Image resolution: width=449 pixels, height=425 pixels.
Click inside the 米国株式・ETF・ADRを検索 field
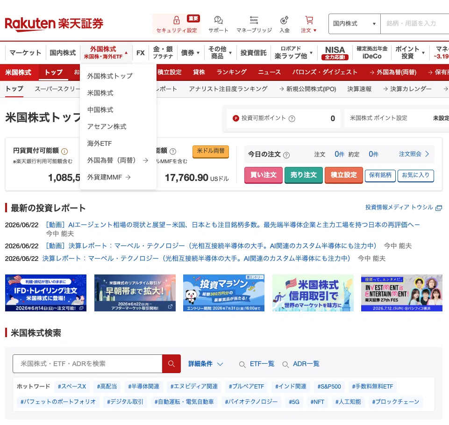[88, 364]
